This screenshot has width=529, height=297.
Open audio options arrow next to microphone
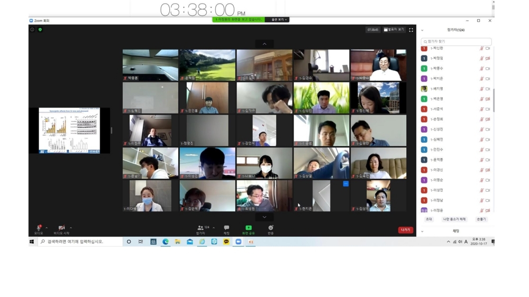tap(47, 228)
